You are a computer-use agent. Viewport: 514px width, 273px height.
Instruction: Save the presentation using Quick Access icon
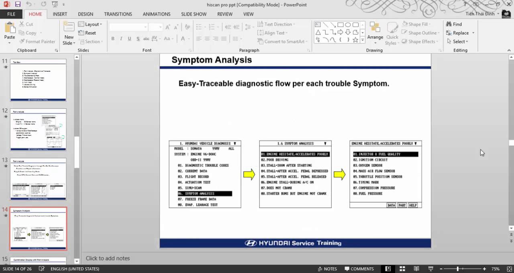pyautogui.click(x=18, y=4)
